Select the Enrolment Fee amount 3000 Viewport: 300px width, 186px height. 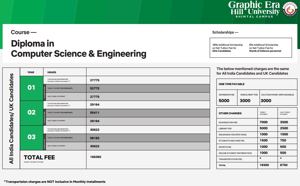point(245,101)
